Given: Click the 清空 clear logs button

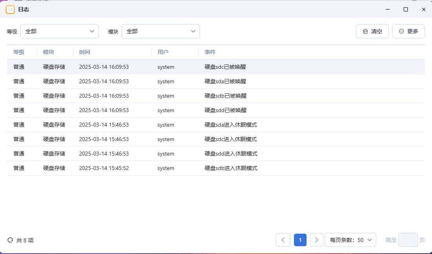Looking at the screenshot, I should tap(372, 31).
